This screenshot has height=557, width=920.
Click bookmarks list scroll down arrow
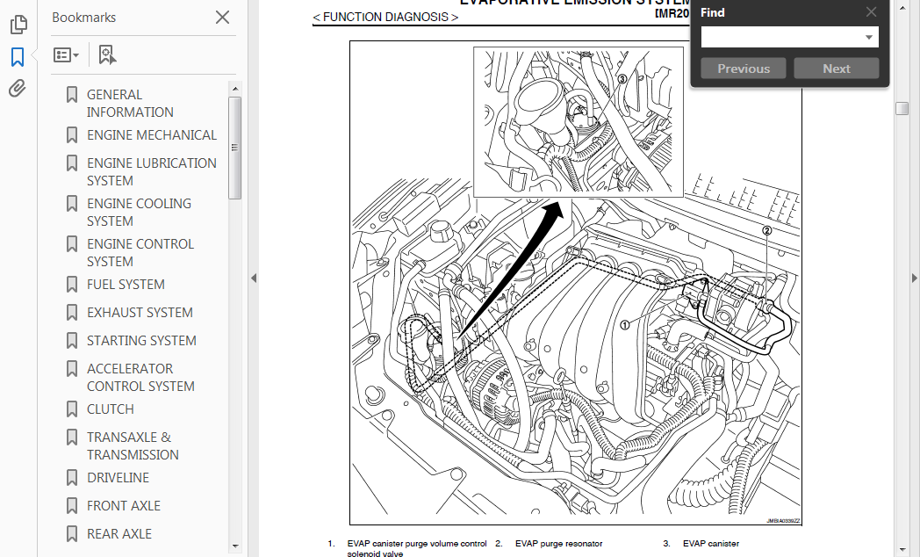[234, 546]
